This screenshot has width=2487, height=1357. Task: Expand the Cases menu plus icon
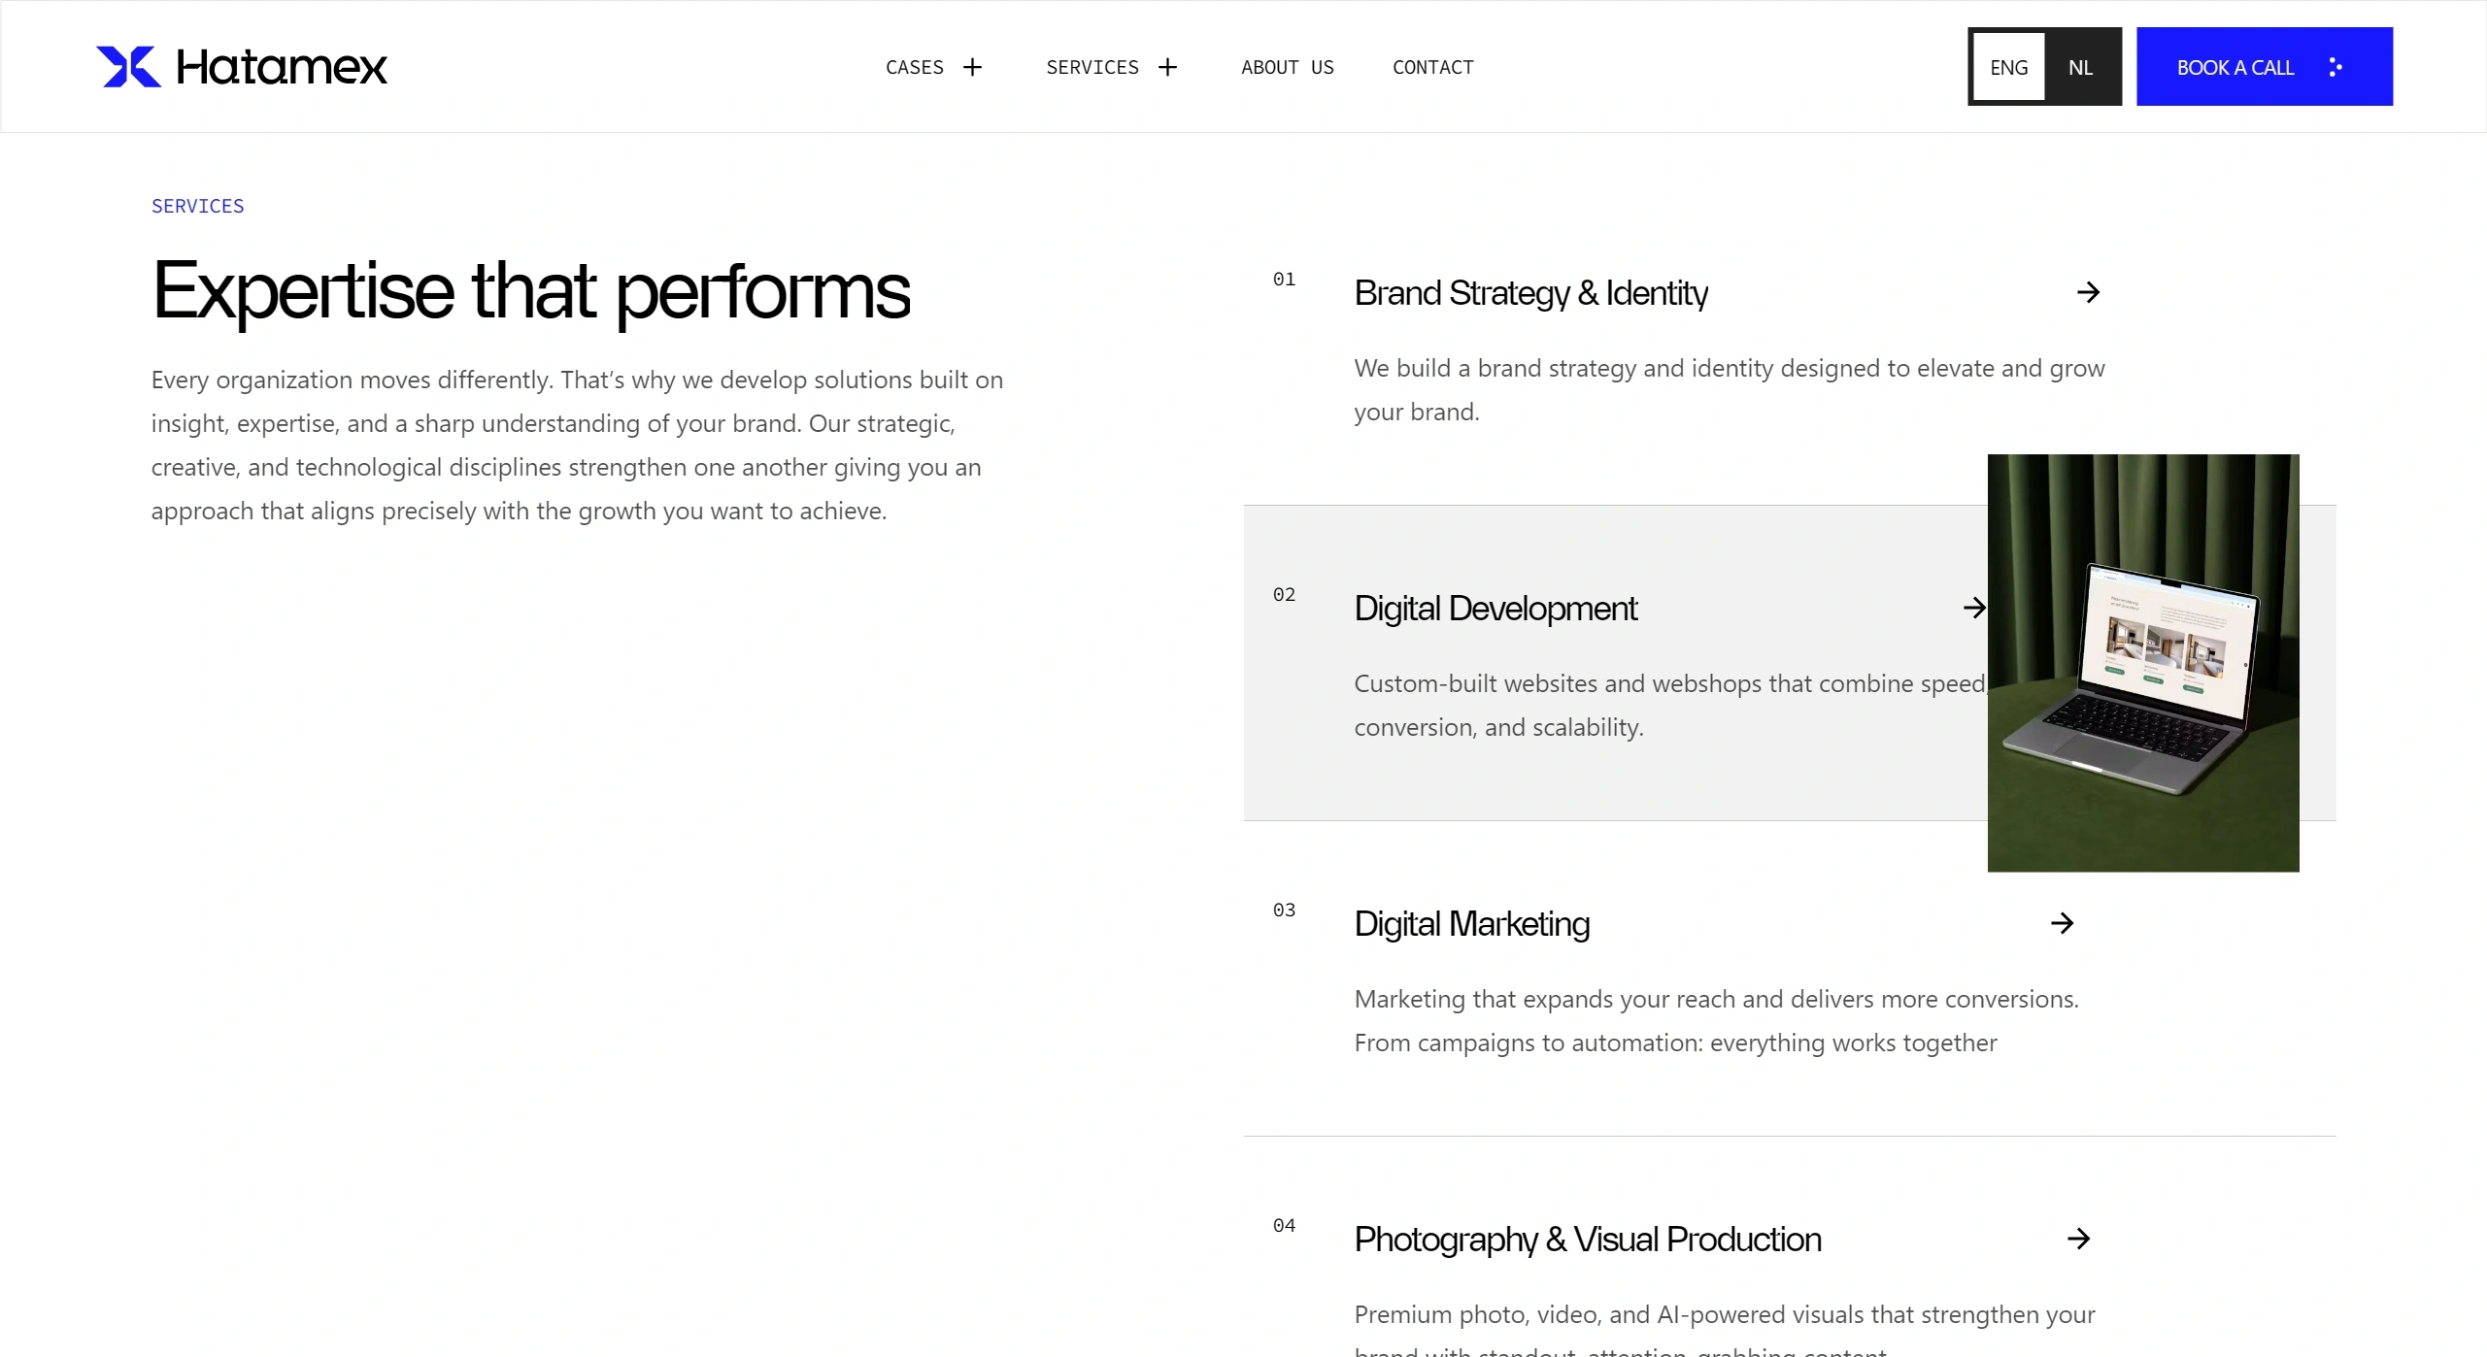[972, 67]
